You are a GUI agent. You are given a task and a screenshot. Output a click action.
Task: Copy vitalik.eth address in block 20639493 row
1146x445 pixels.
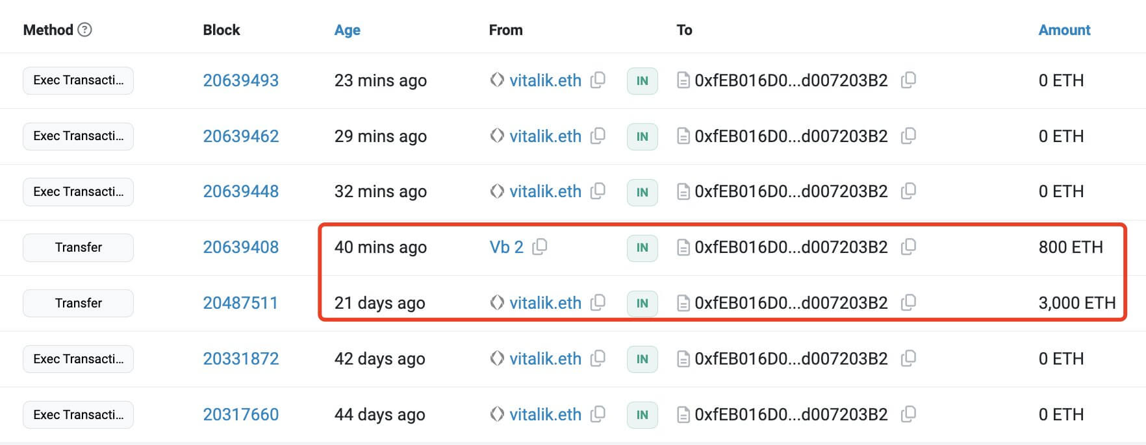click(598, 80)
